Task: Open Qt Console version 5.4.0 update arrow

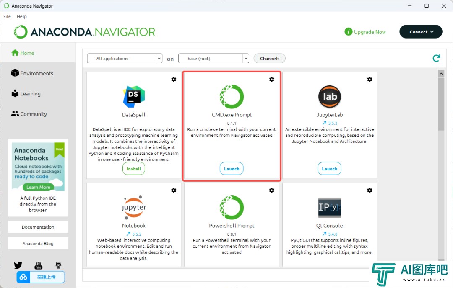Action: click(x=324, y=234)
